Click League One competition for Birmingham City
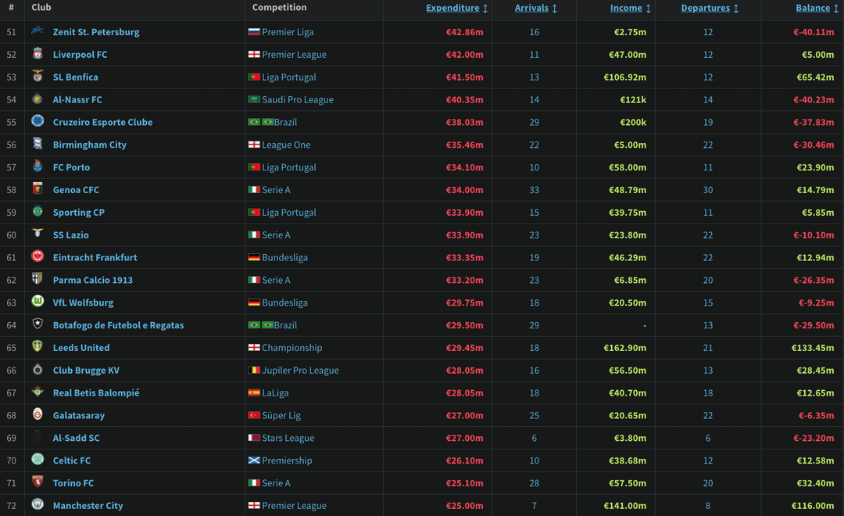This screenshot has width=844, height=516. coord(286,145)
